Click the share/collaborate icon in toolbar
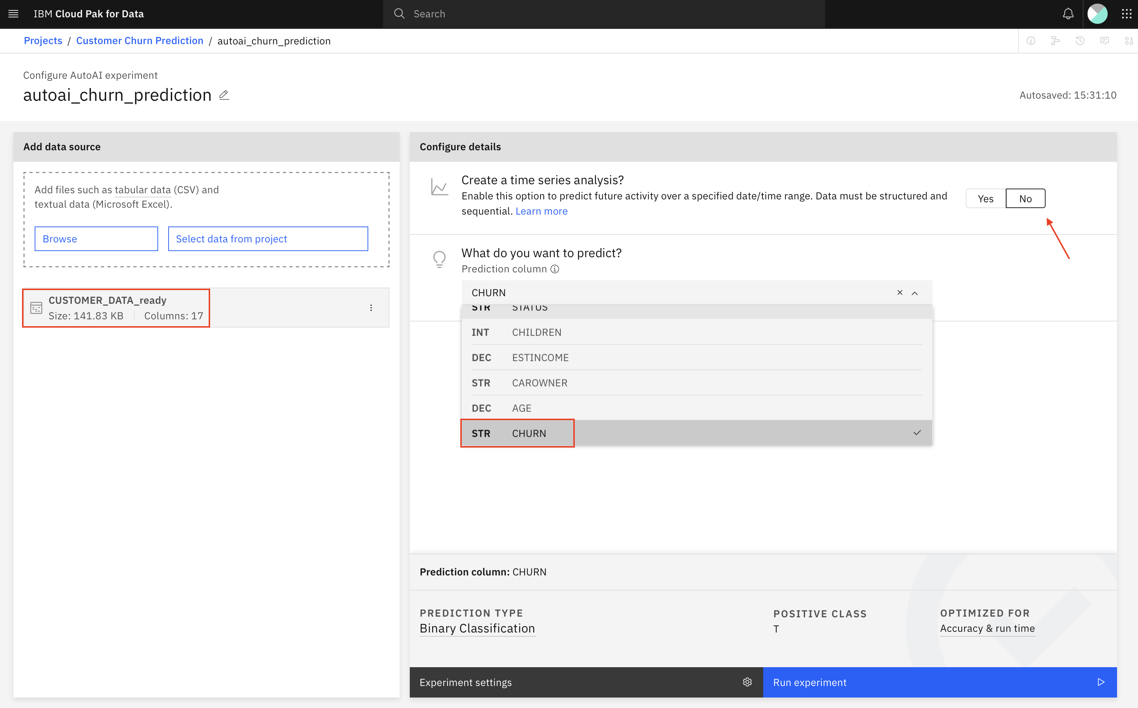The image size is (1138, 708). (1056, 41)
